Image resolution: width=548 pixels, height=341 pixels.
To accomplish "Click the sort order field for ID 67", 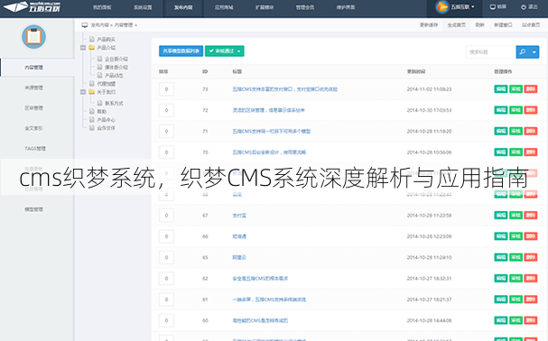I will tap(166, 216).
